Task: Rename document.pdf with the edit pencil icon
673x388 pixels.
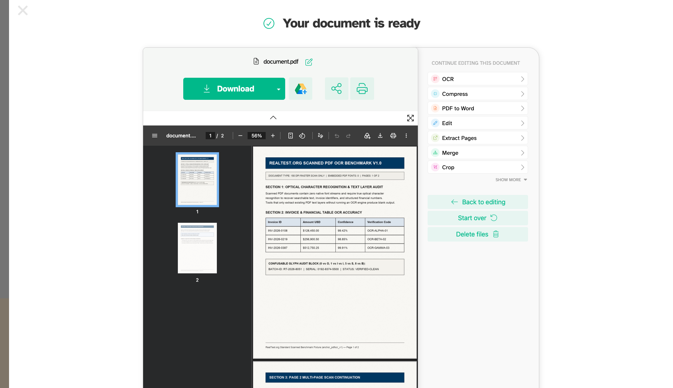Action: pyautogui.click(x=309, y=62)
